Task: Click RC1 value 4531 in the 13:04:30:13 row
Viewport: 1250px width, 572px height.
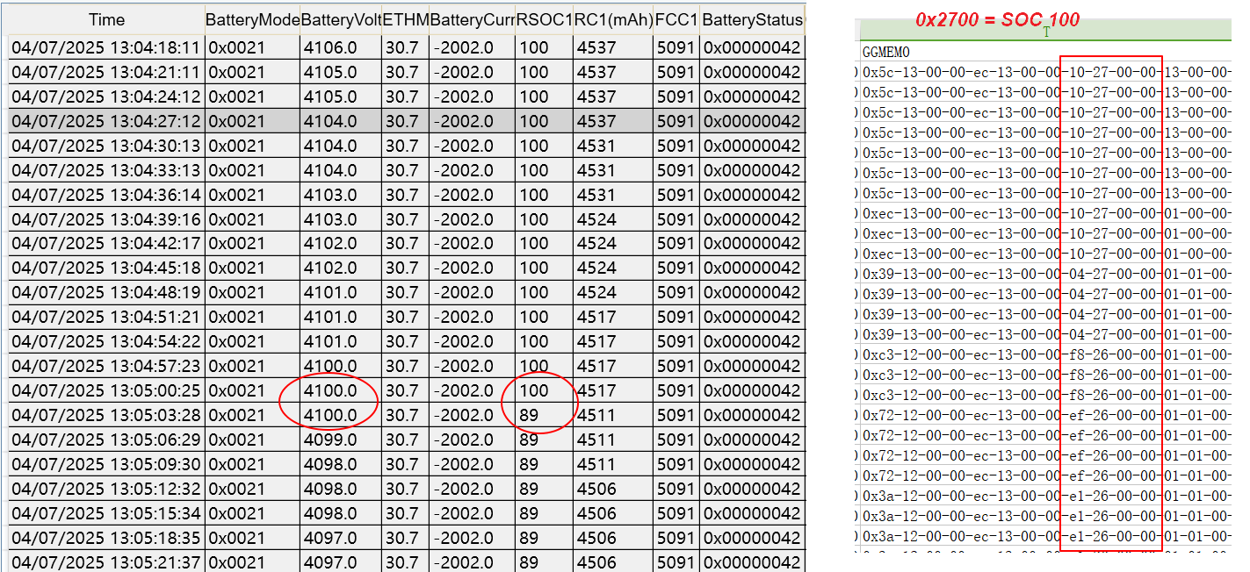Action: (x=612, y=146)
